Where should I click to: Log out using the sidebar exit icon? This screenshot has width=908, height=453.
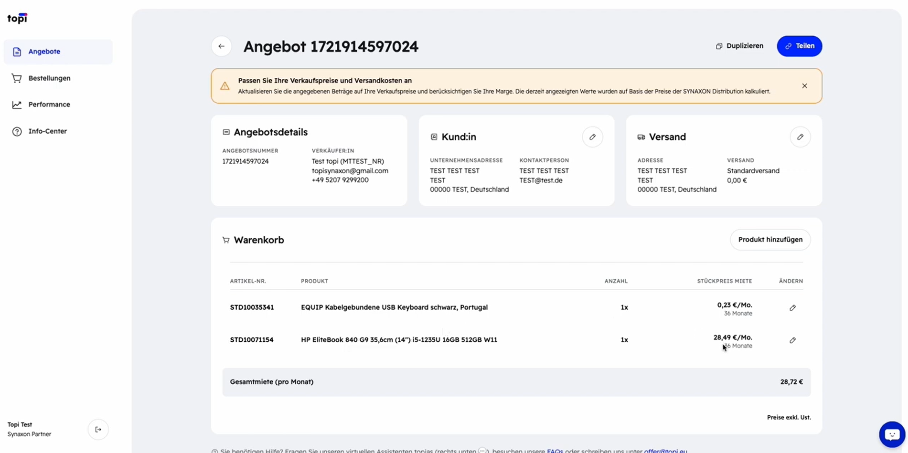pos(98,430)
